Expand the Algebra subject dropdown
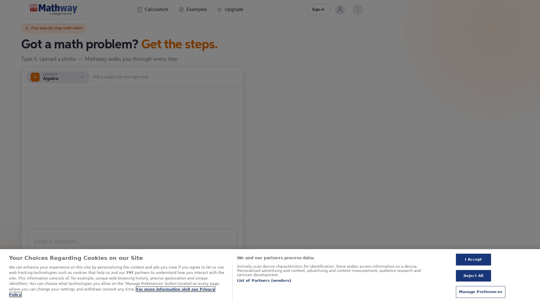The image size is (540, 304). (x=58, y=77)
